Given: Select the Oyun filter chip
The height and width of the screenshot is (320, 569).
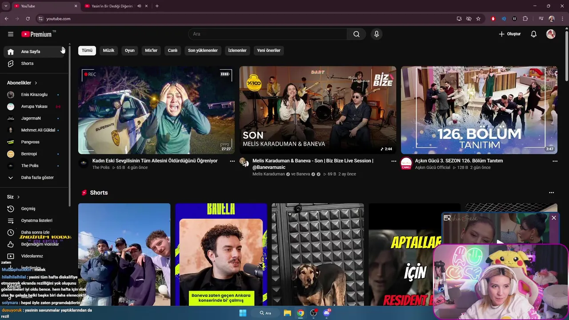Looking at the screenshot, I should pos(129,50).
